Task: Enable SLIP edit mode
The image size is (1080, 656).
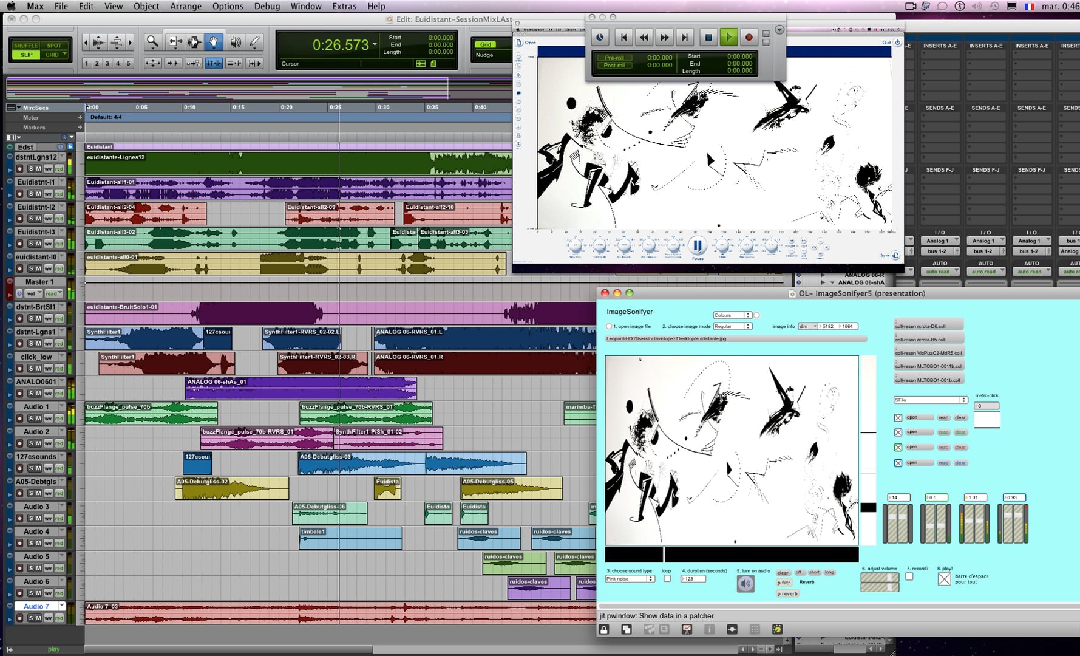Action: pyautogui.click(x=27, y=55)
